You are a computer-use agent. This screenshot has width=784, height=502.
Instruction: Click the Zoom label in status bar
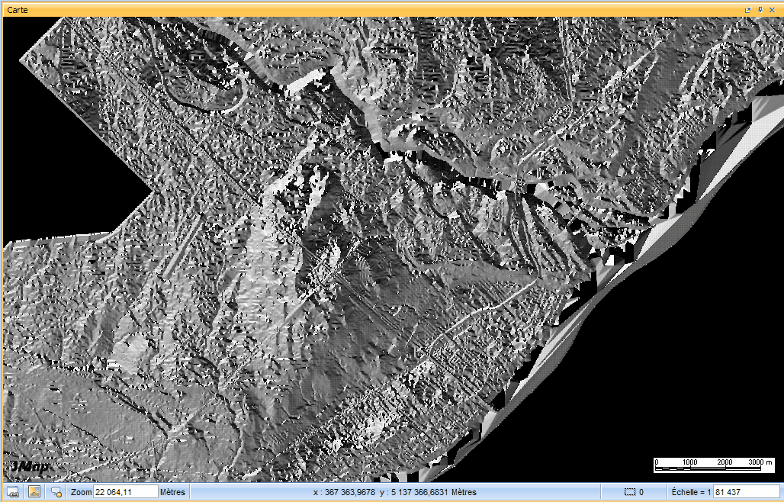click(x=81, y=492)
